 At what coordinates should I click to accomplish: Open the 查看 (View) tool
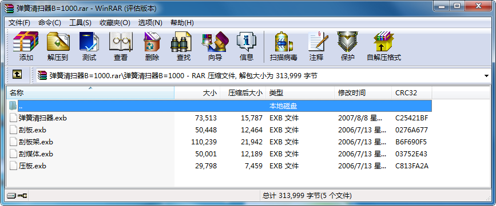(x=121, y=42)
